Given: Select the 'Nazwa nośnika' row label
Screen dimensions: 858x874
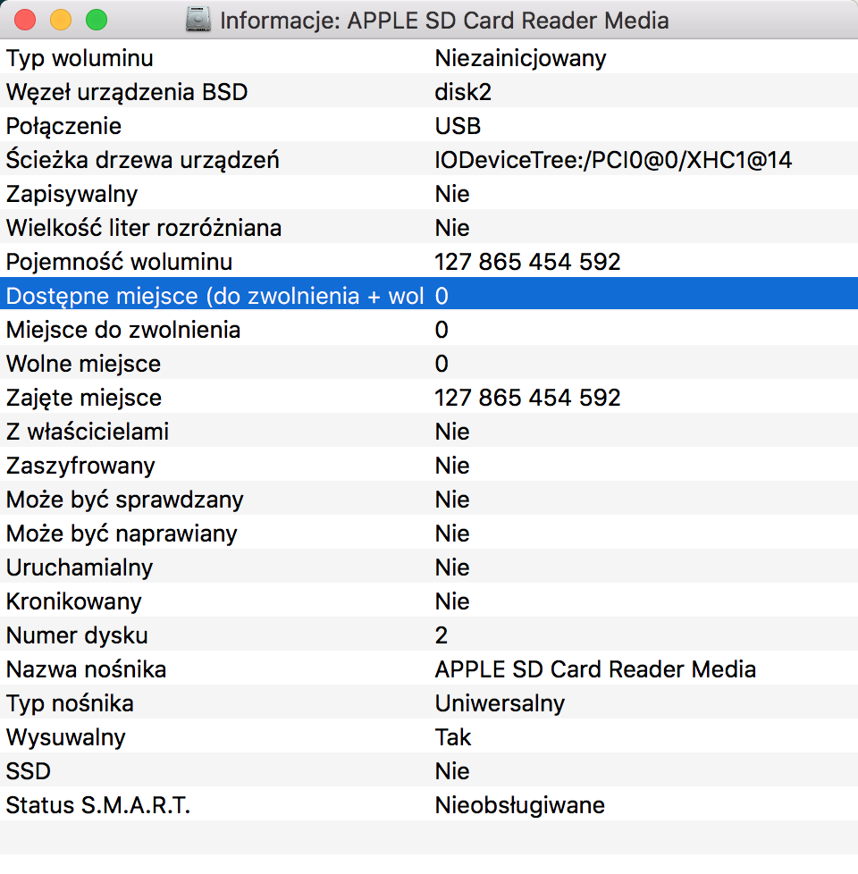Looking at the screenshot, I should click(86, 669).
